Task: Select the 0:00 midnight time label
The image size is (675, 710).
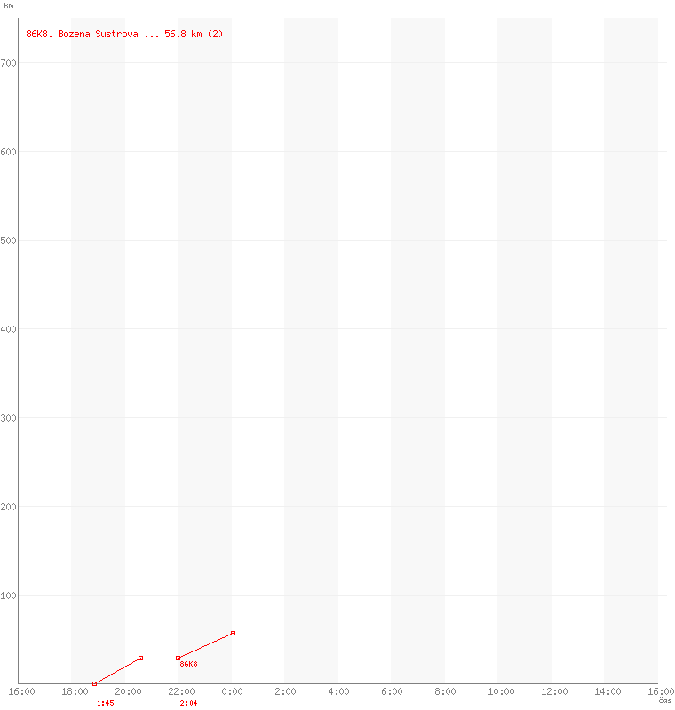Action: coord(233,691)
